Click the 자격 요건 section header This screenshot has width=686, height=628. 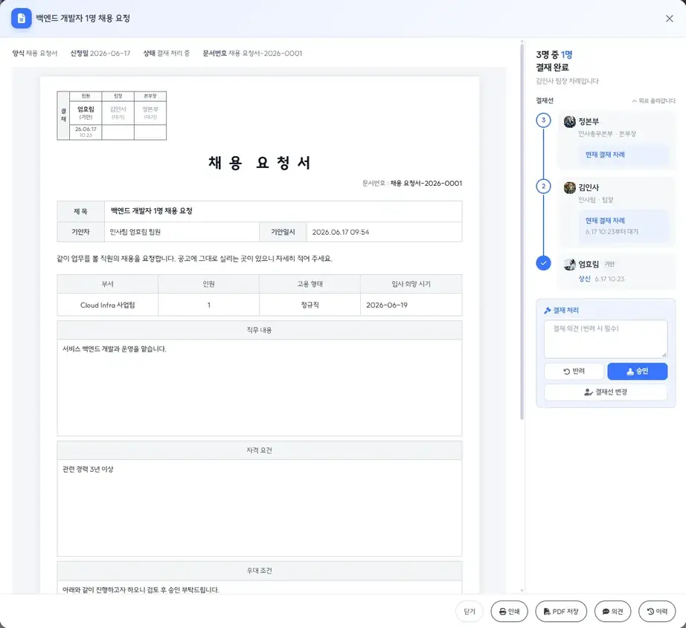pos(260,450)
